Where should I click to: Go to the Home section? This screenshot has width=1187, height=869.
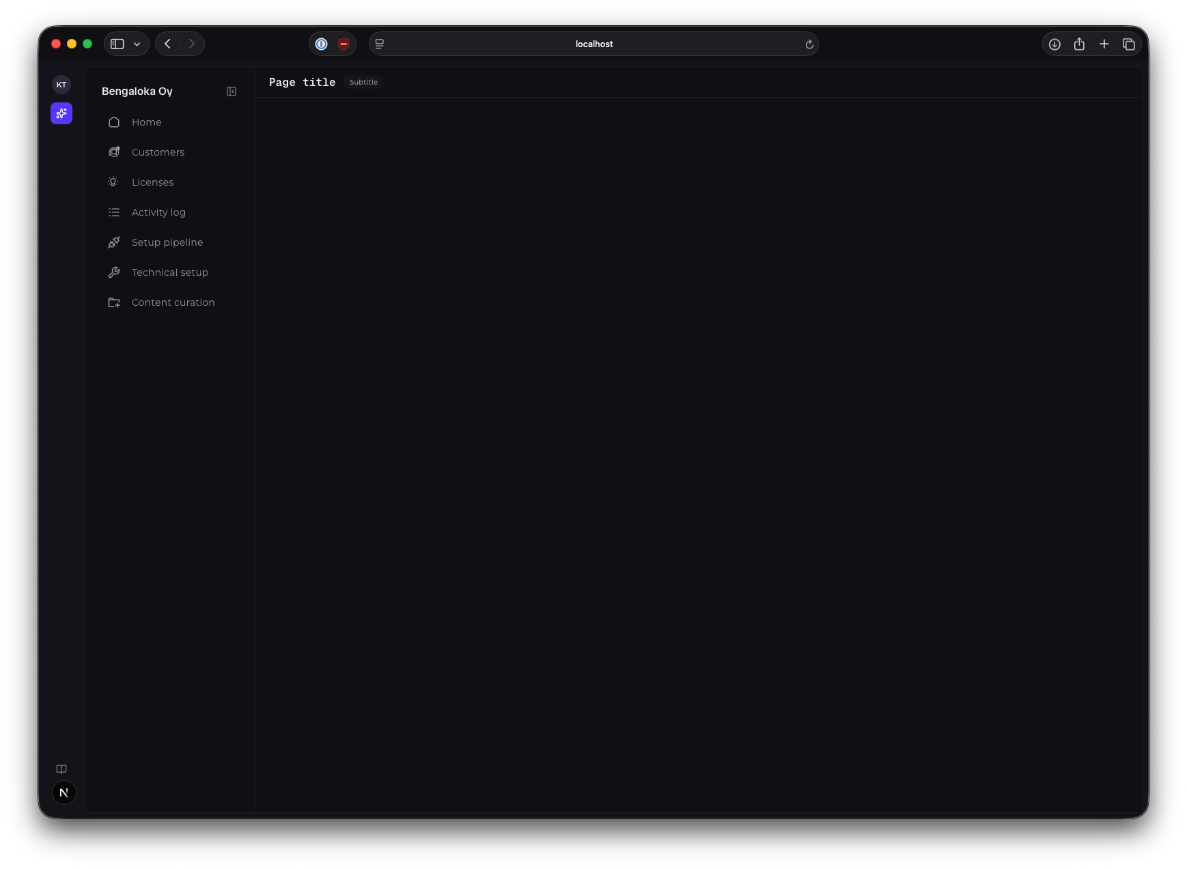click(146, 122)
